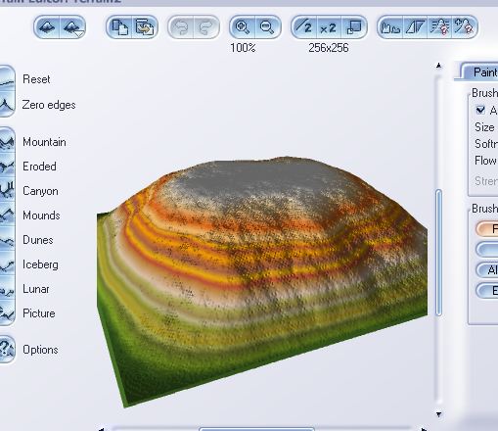Click the hand-over-terrain toolbar icon
Image resolution: width=498 pixels, height=431 pixels.
(390, 27)
